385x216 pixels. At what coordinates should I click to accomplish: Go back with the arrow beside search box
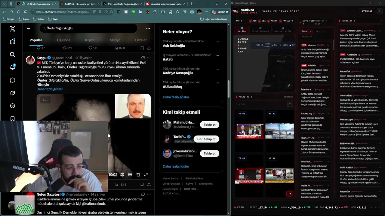(28, 28)
